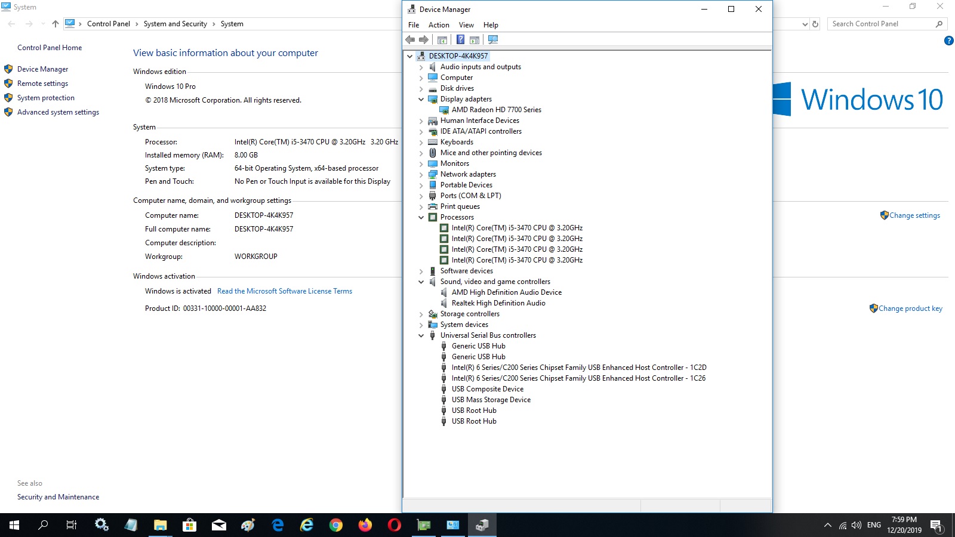The height and width of the screenshot is (537, 955).
Task: Launch Internet Explorer from the taskbar
Action: (307, 525)
